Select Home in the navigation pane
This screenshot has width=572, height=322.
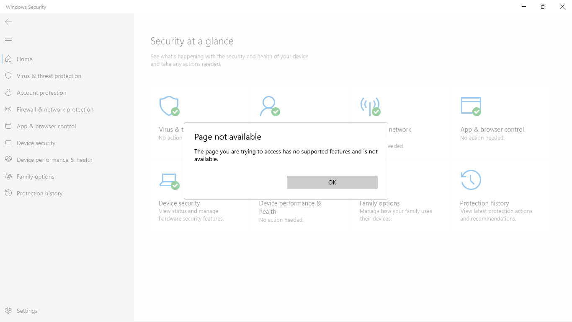(x=24, y=59)
